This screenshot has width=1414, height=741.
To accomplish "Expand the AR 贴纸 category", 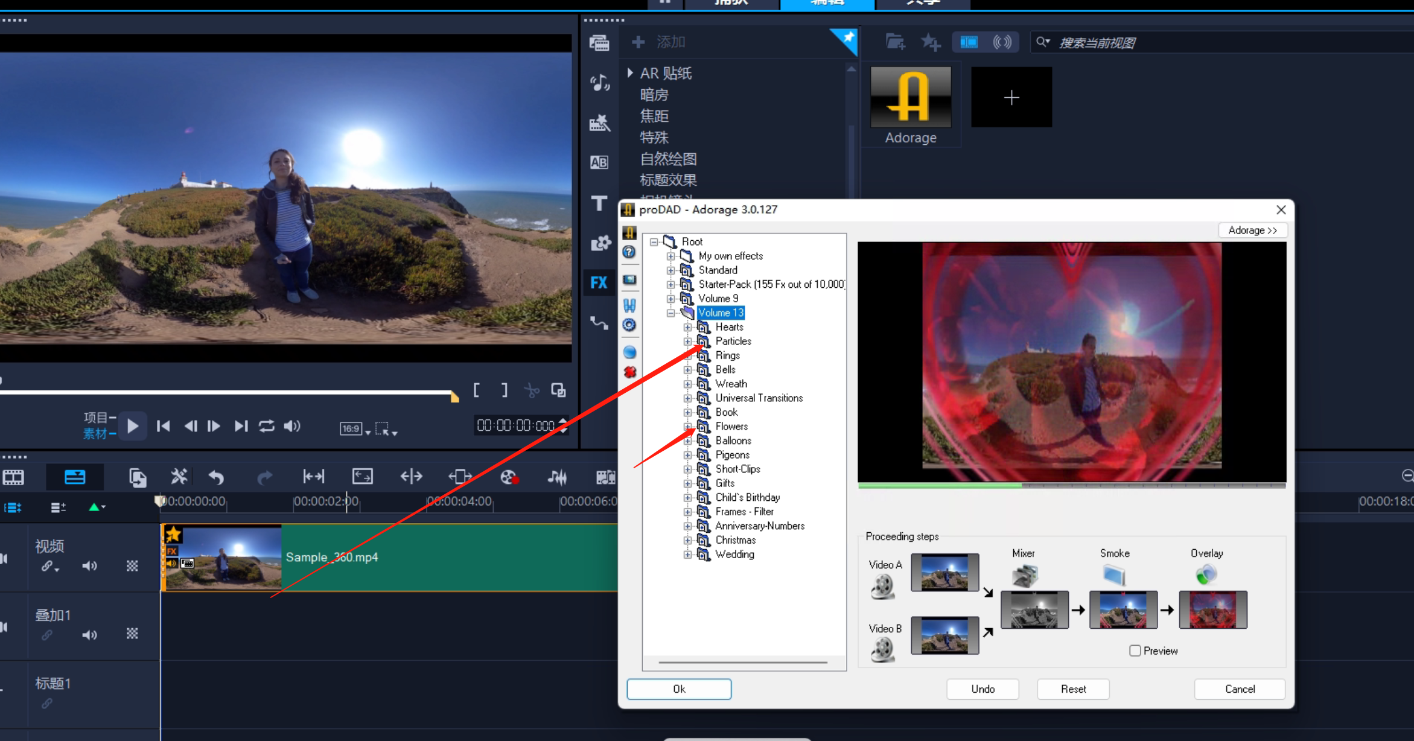I will (x=629, y=73).
